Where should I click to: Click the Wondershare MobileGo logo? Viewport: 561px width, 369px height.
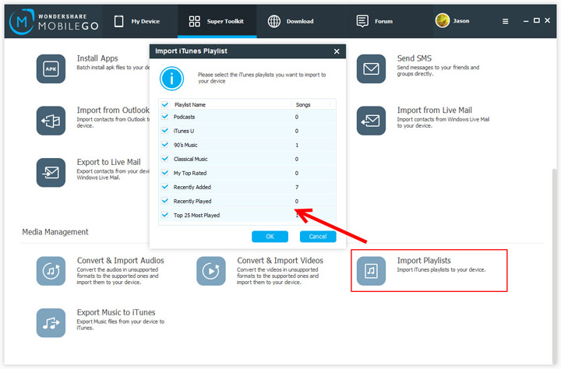[54, 22]
